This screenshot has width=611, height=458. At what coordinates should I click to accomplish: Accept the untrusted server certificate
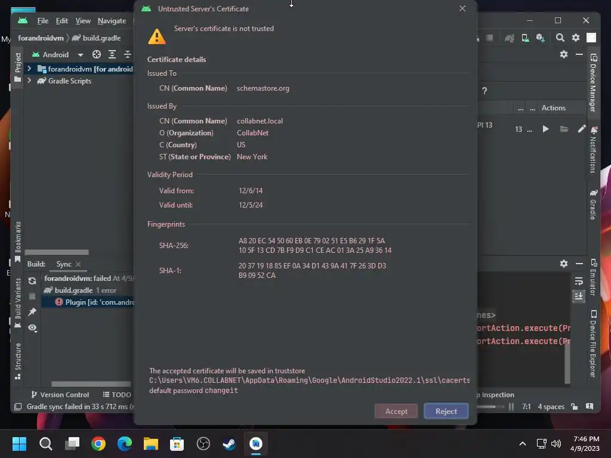point(396,411)
